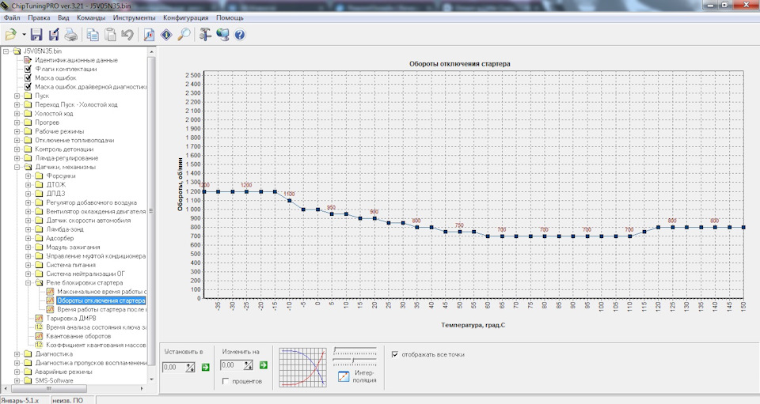Select 'Время работы стартера после' map item

click(101, 310)
